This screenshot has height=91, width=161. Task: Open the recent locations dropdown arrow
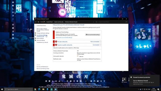click(40, 22)
